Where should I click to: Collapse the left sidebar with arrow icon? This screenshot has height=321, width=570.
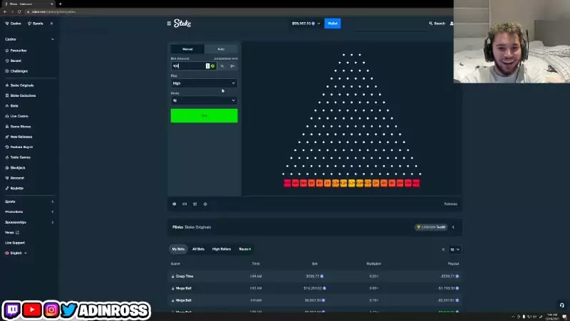(51, 23)
